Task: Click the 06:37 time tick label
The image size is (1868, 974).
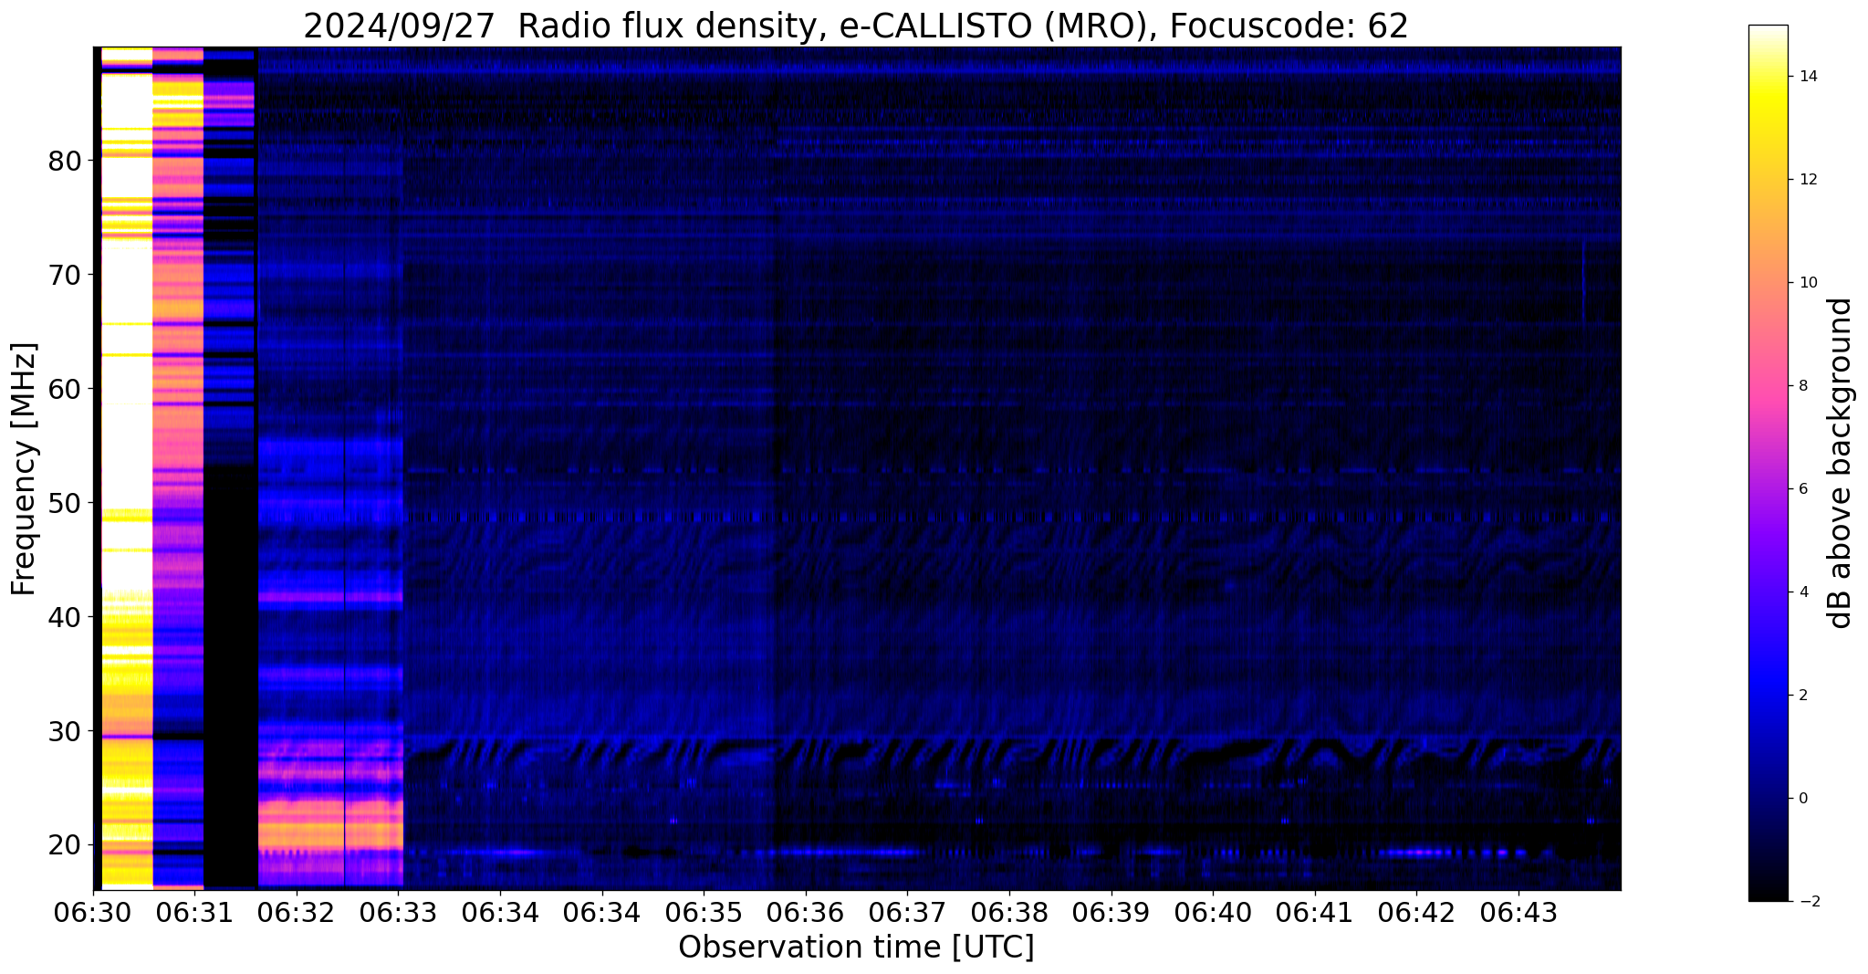Action: click(x=907, y=912)
